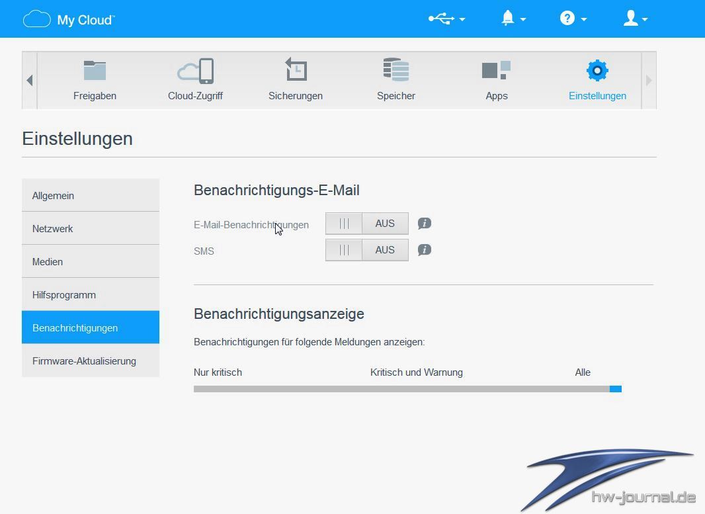Screen dimensions: 705x514
Task: Open the bell notifications dropdown
Action: pyautogui.click(x=513, y=19)
